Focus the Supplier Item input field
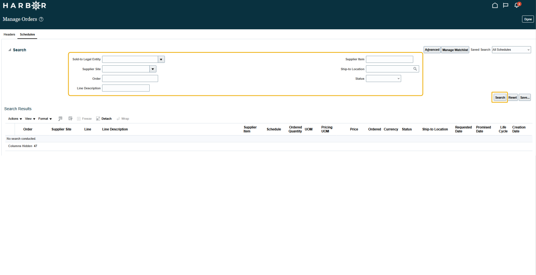The image size is (536, 275). coord(389,59)
